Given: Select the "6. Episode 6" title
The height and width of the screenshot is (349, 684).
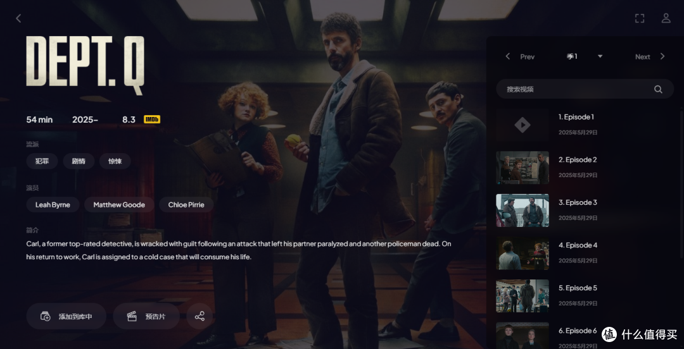Looking at the screenshot, I should click(578, 331).
